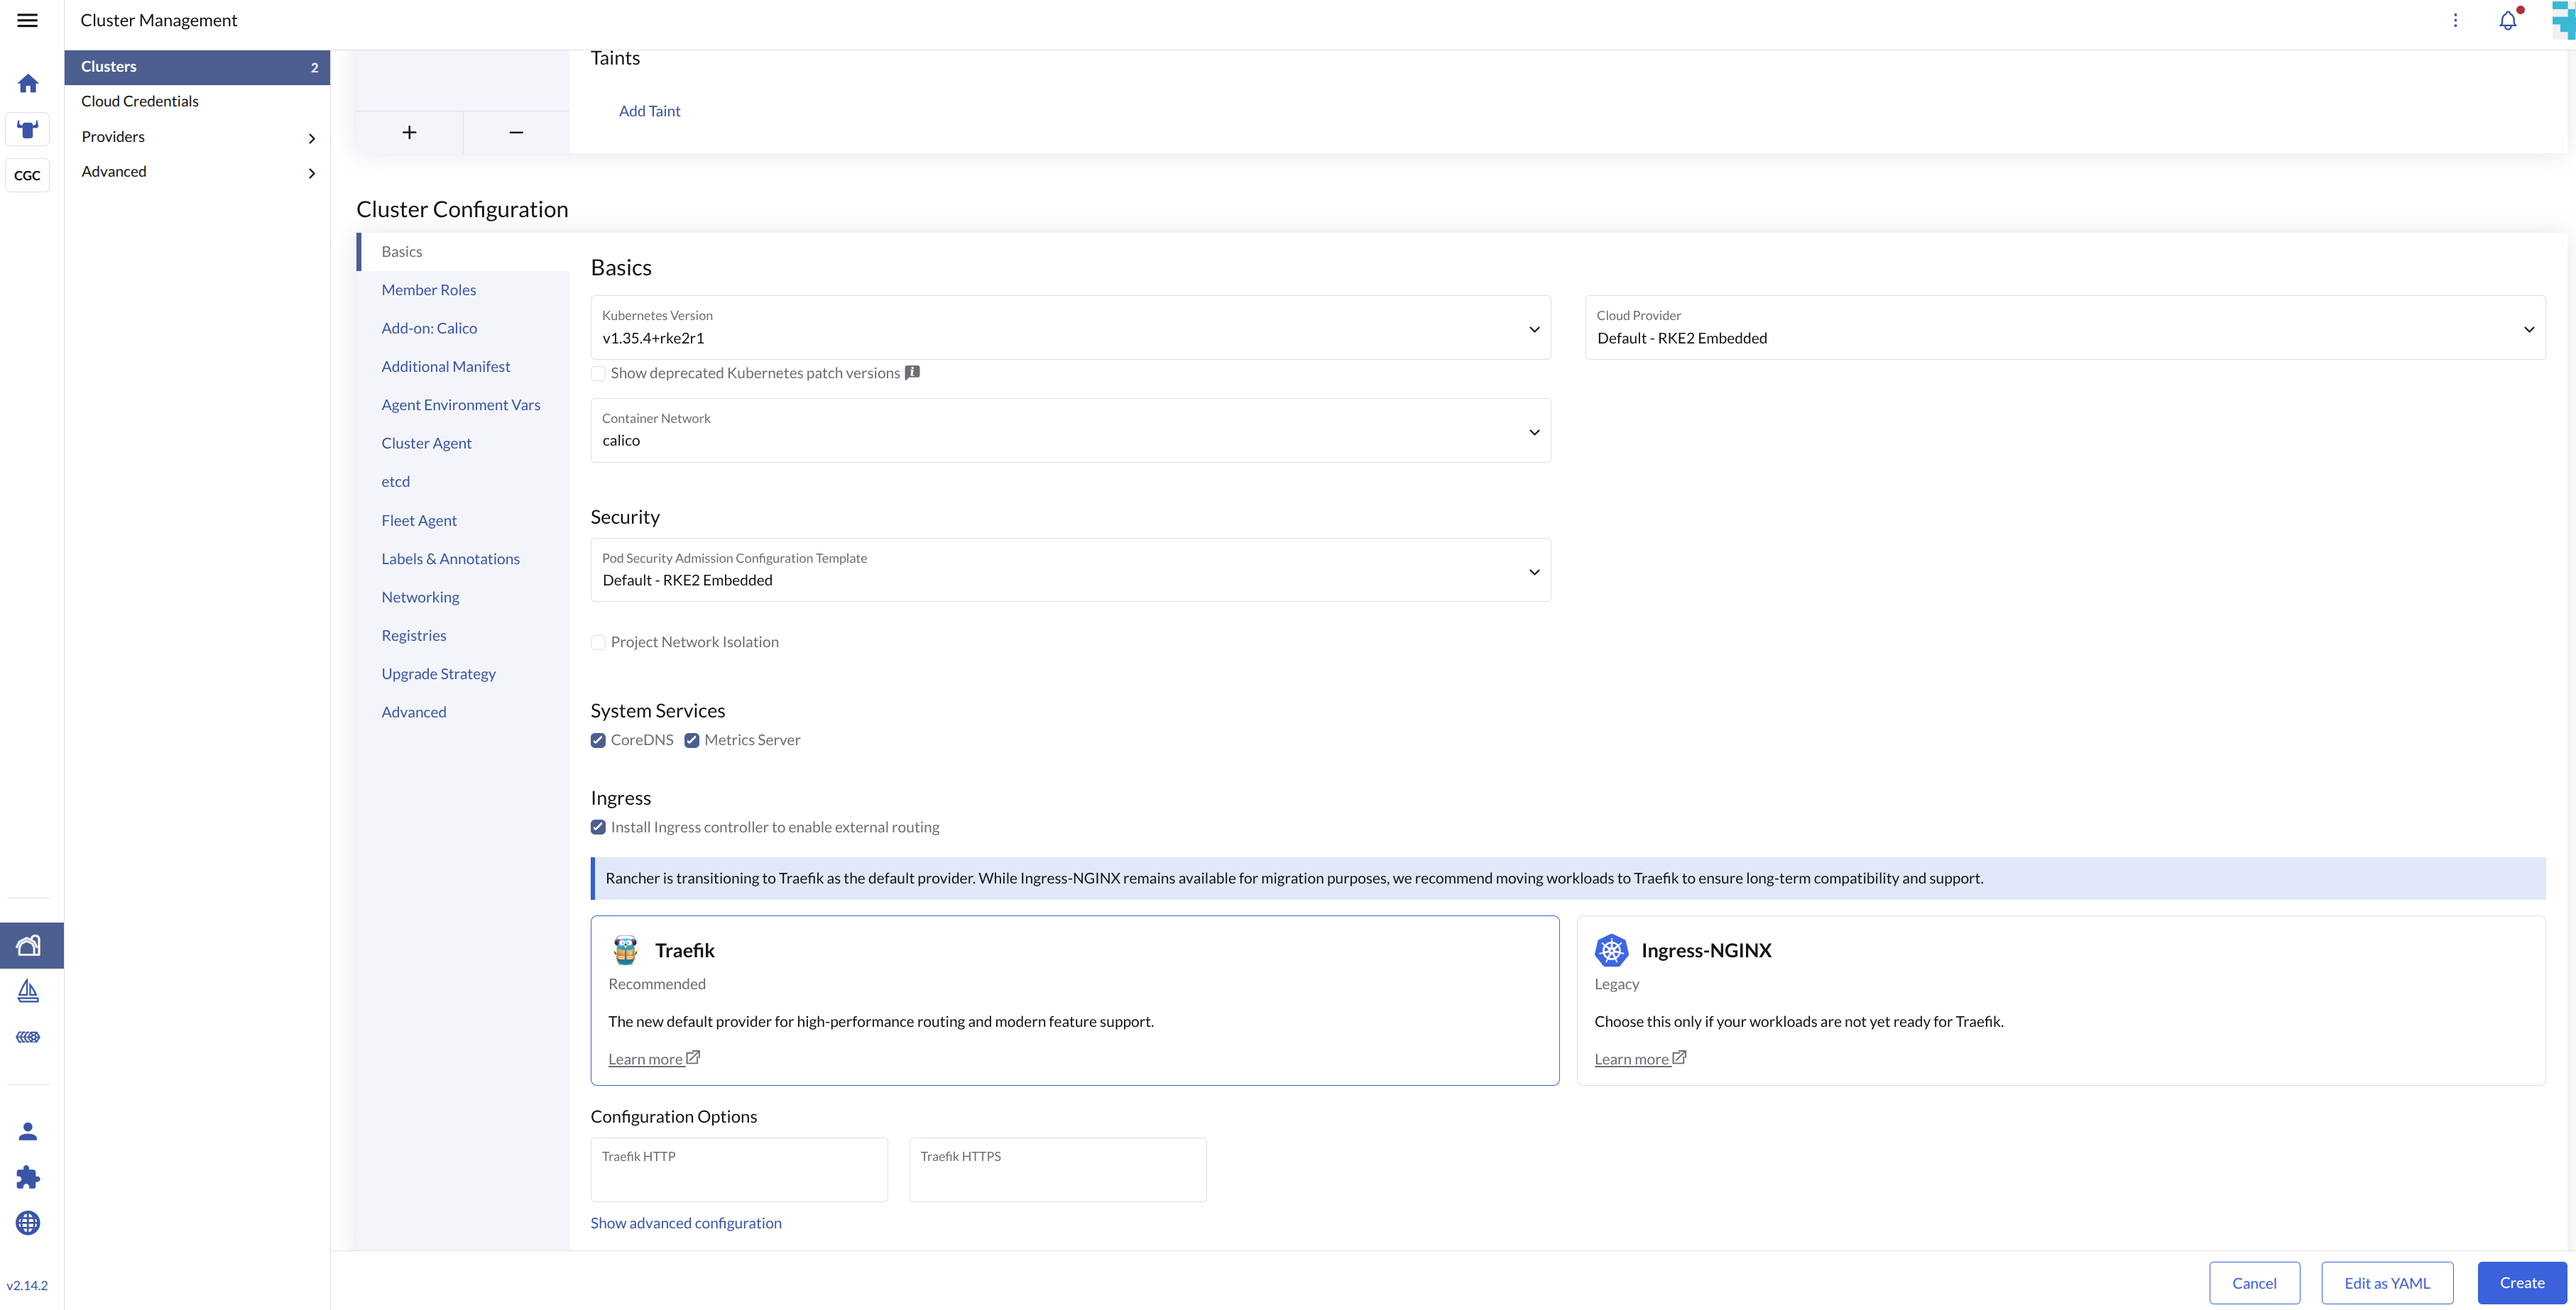Open the Networking tab
2576x1310 pixels.
click(x=420, y=597)
